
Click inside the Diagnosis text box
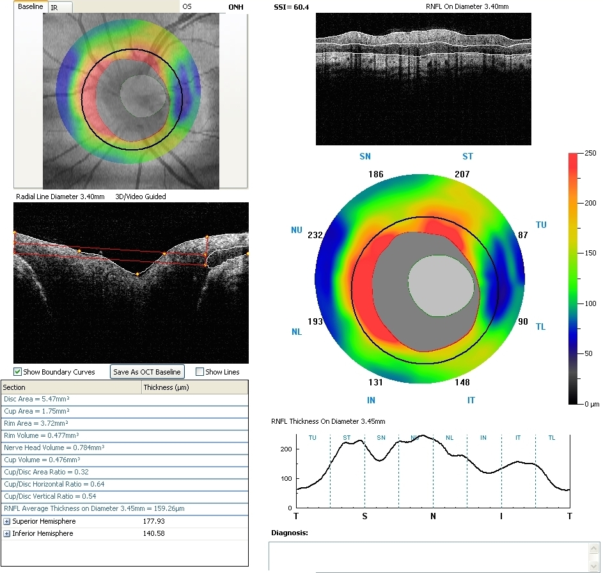click(x=428, y=556)
